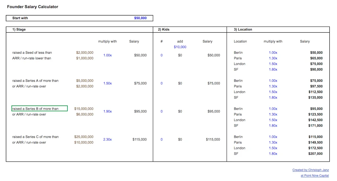Select the $171,000 SF salary cell
337x181 pixels.
[x=315, y=126]
